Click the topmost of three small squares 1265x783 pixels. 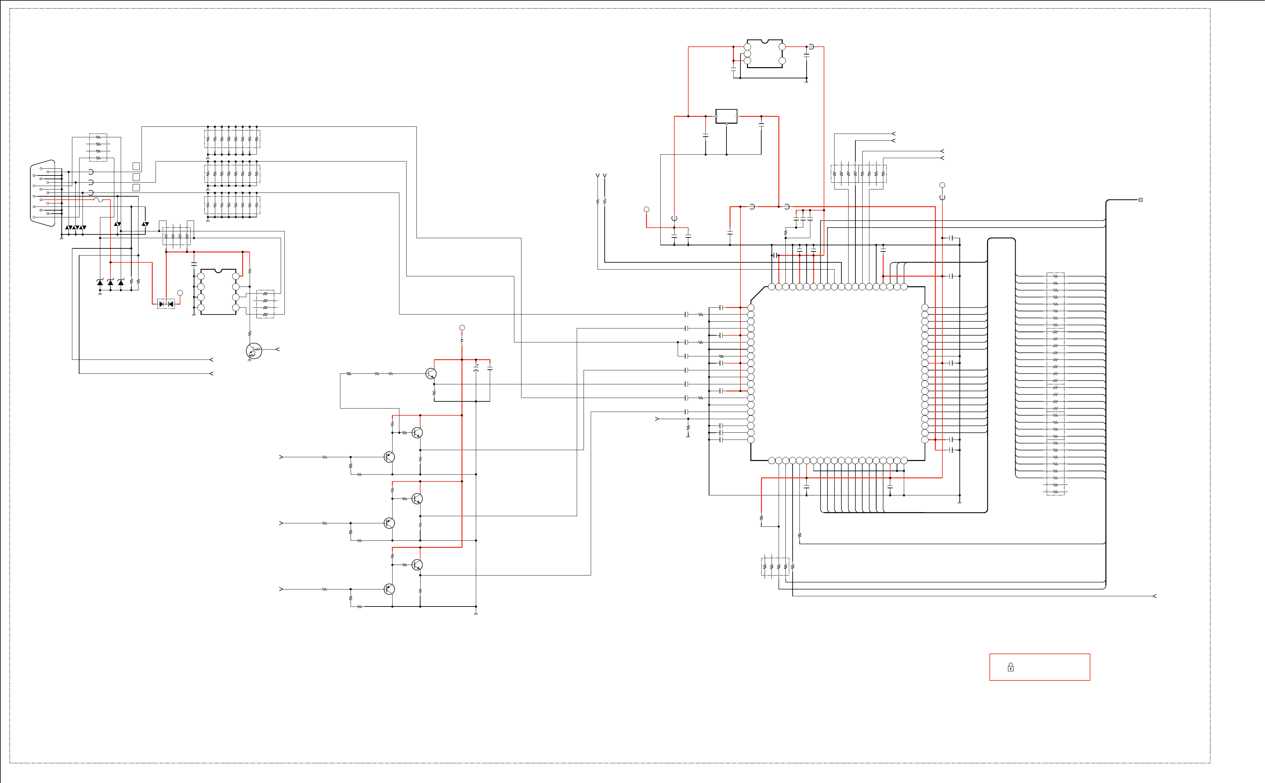coord(136,166)
